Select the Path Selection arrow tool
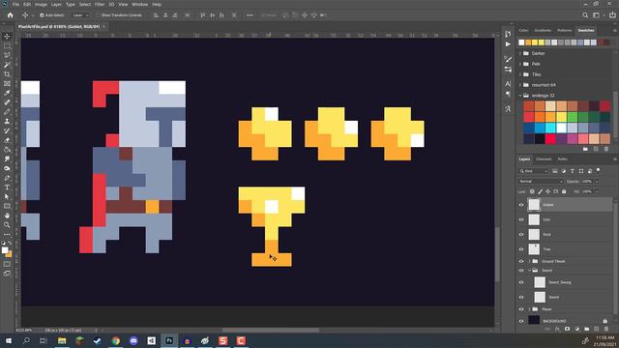Screen dimensions: 619x348 click(7, 196)
